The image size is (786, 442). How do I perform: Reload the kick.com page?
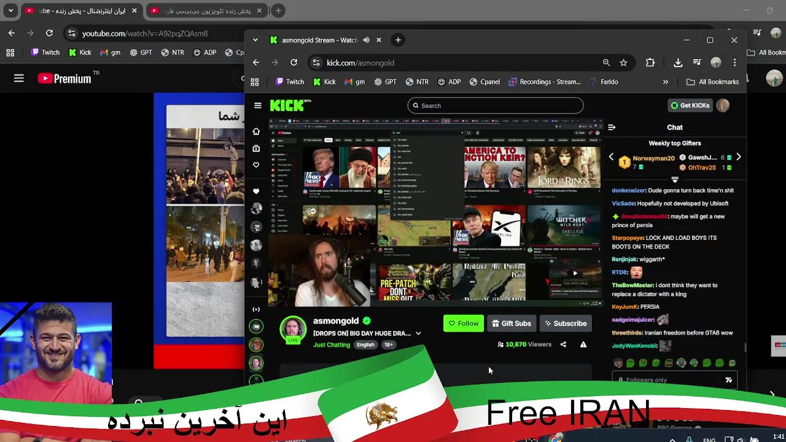coord(294,63)
